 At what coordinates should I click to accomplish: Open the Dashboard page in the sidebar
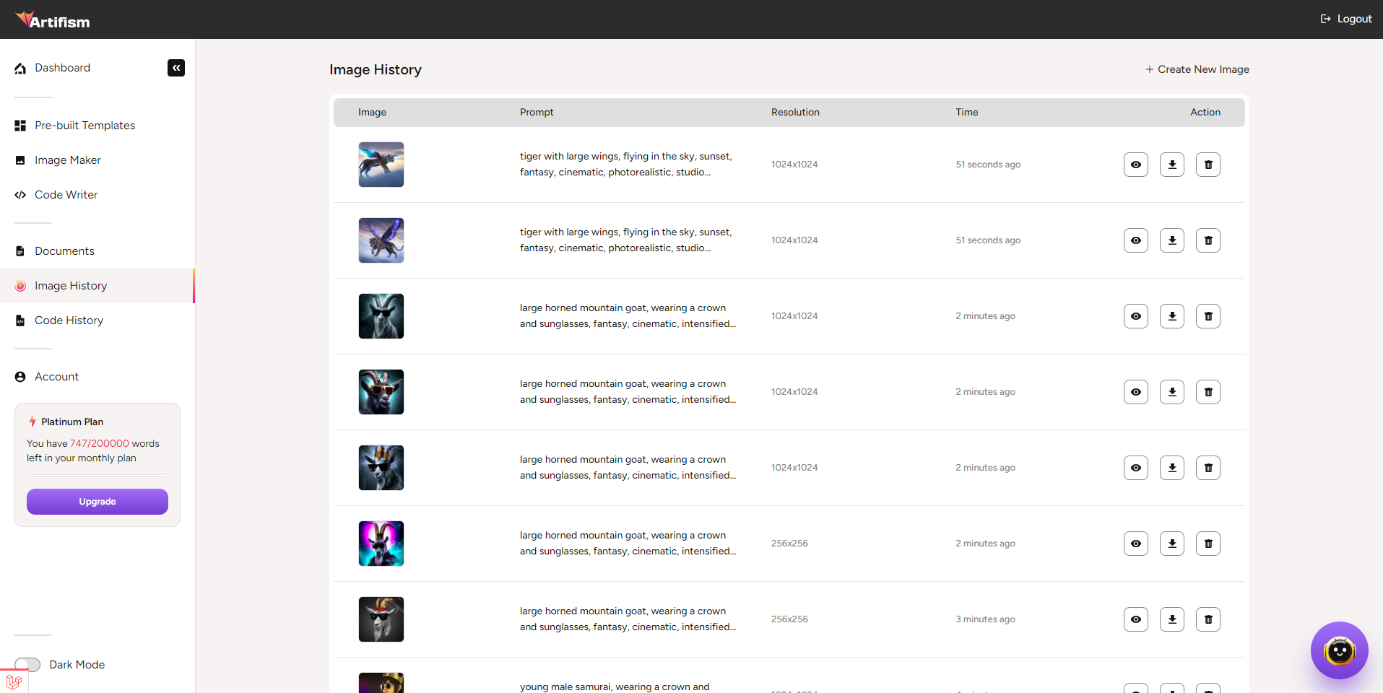pos(63,68)
